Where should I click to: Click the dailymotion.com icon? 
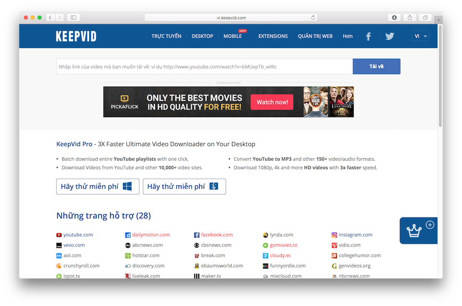pos(128,235)
